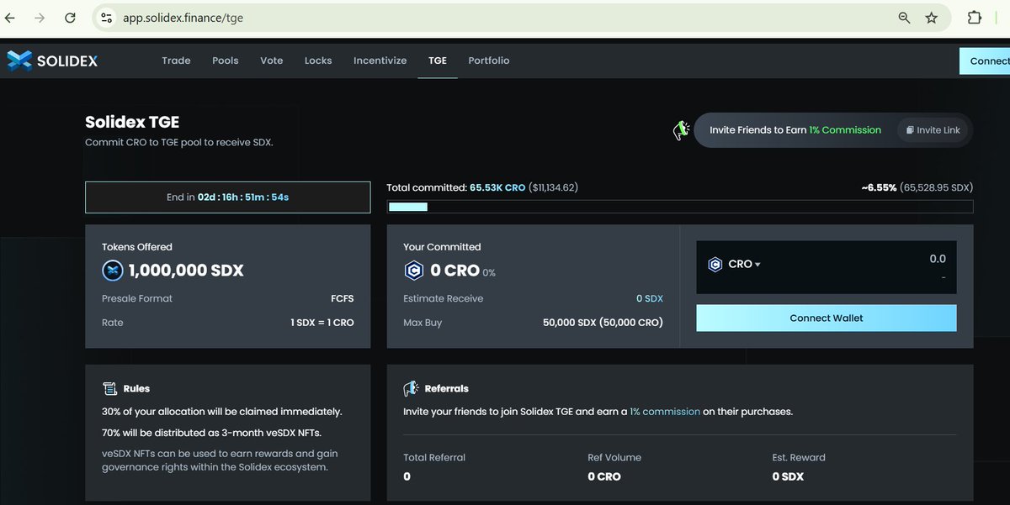
Task: Click the Solidex TGE heading
Action: click(132, 122)
